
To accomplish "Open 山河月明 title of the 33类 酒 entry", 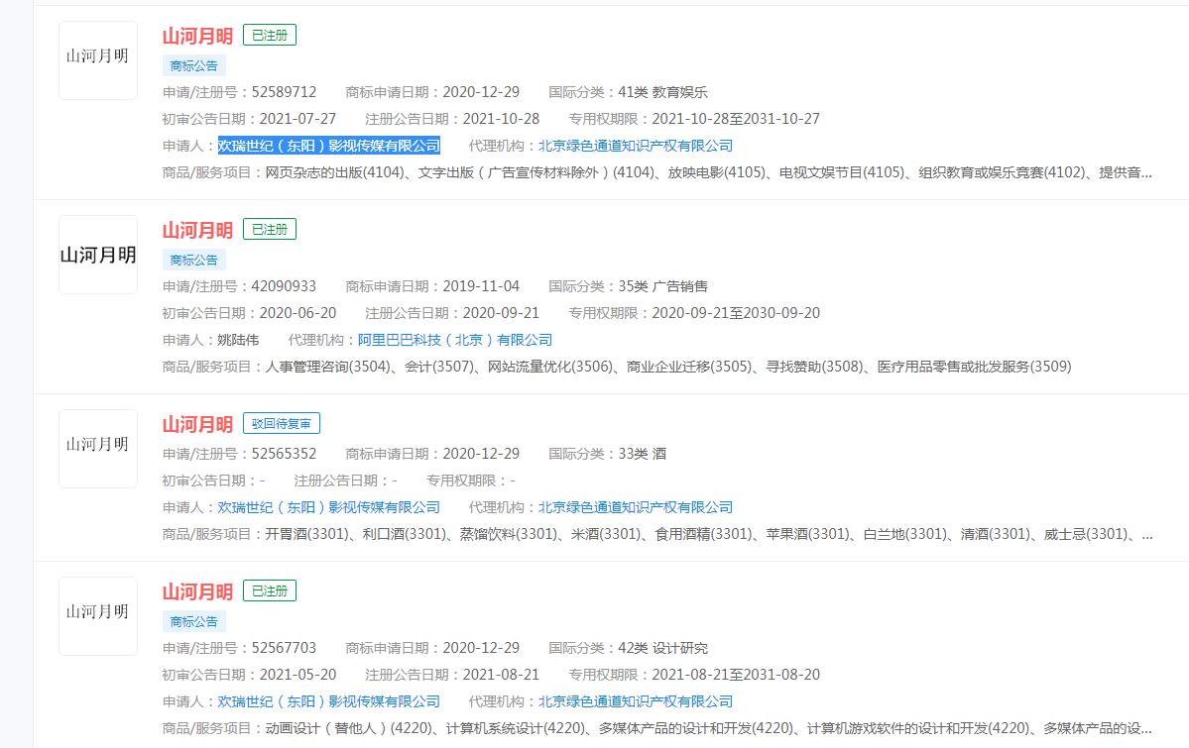I will pyautogui.click(x=197, y=424).
